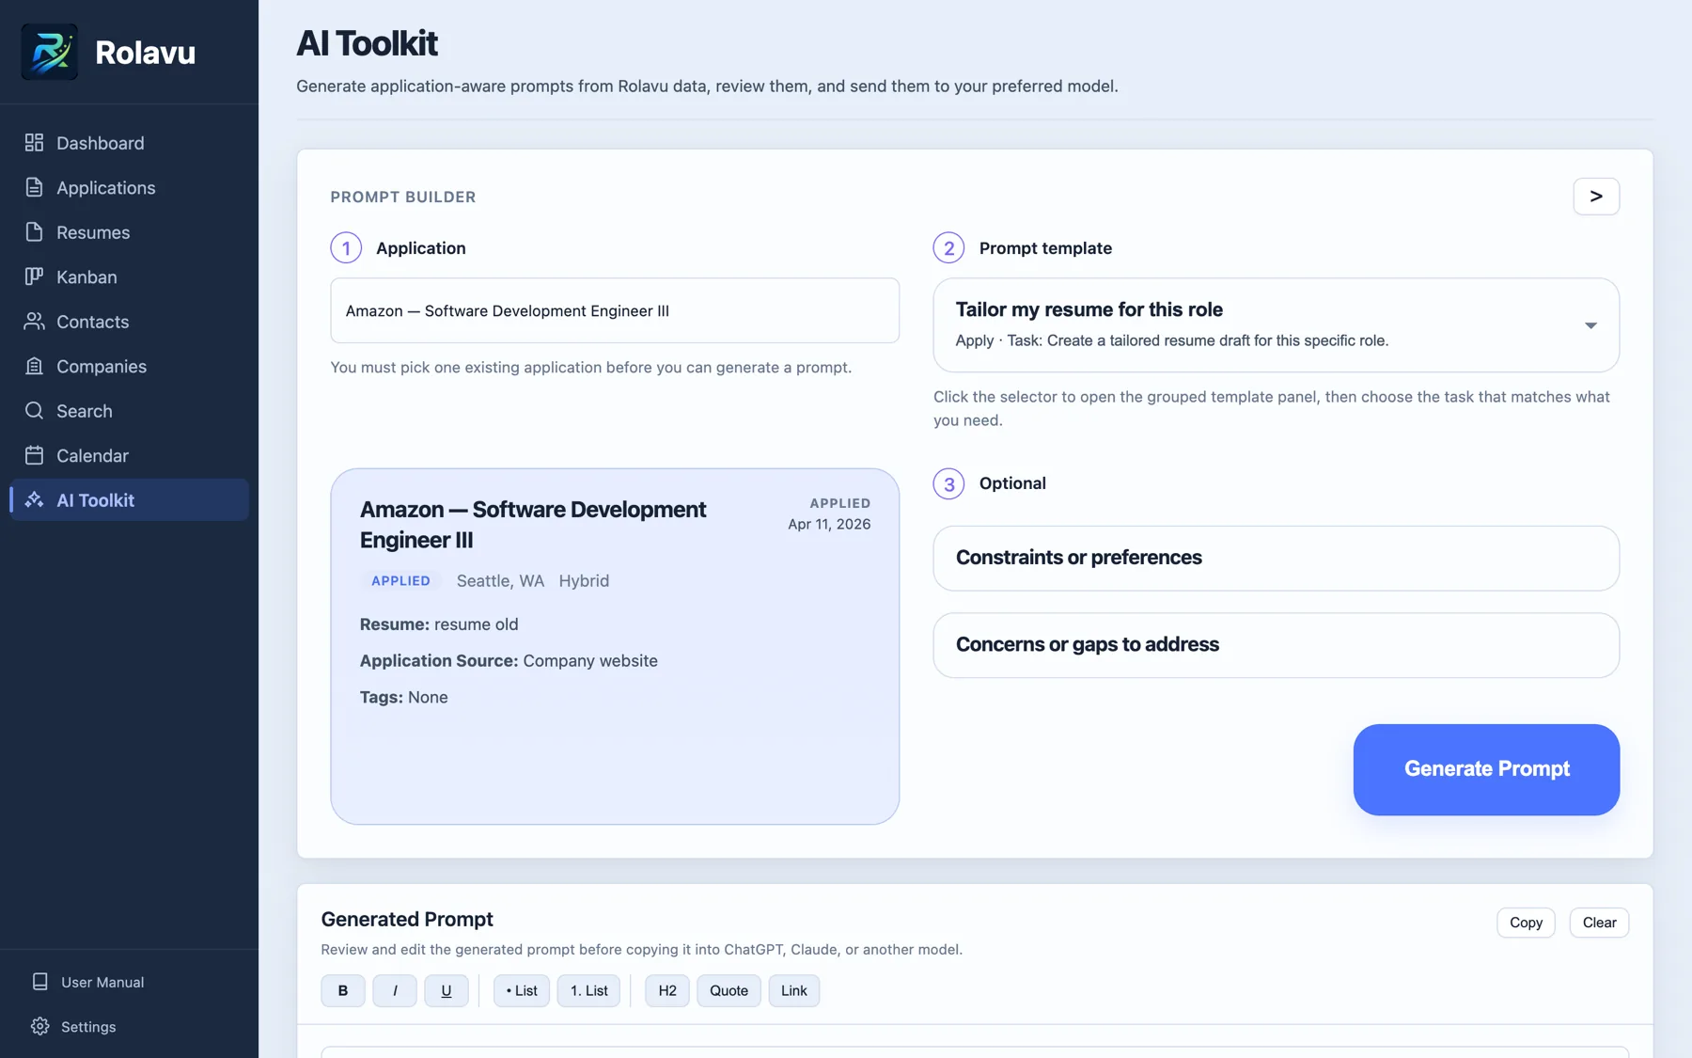Toggle italic formatting for the prompt
Viewport: 1692px width, 1058px height.
click(395, 990)
